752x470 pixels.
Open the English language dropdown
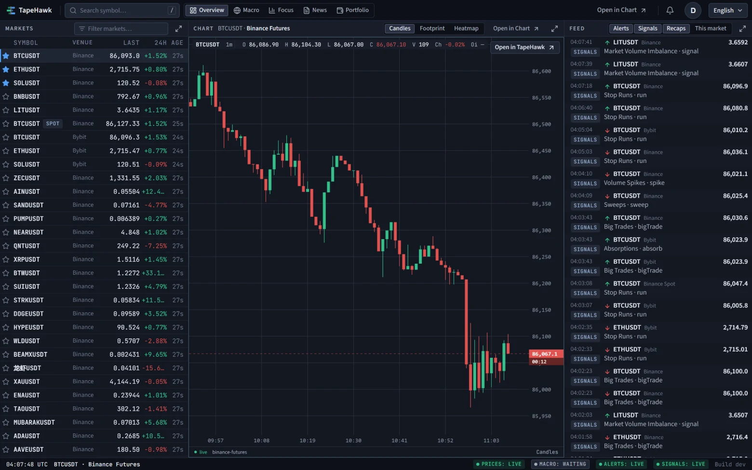728,10
